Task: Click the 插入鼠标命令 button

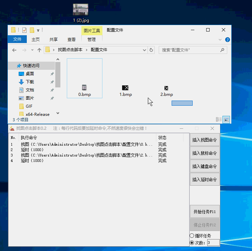Action: [x=205, y=153]
